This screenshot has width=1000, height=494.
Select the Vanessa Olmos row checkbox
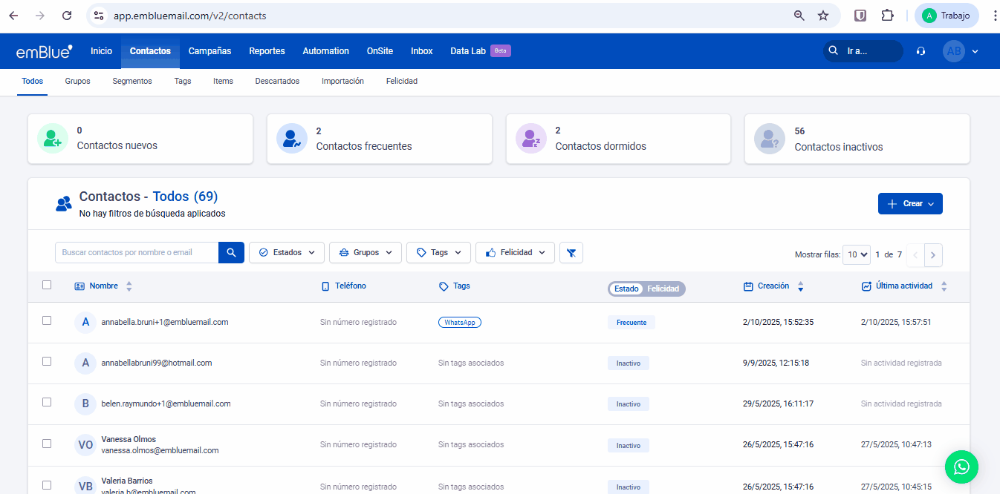tap(47, 444)
